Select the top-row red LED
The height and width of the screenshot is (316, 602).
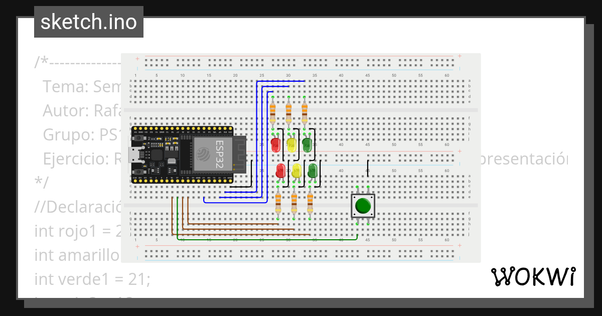point(275,145)
